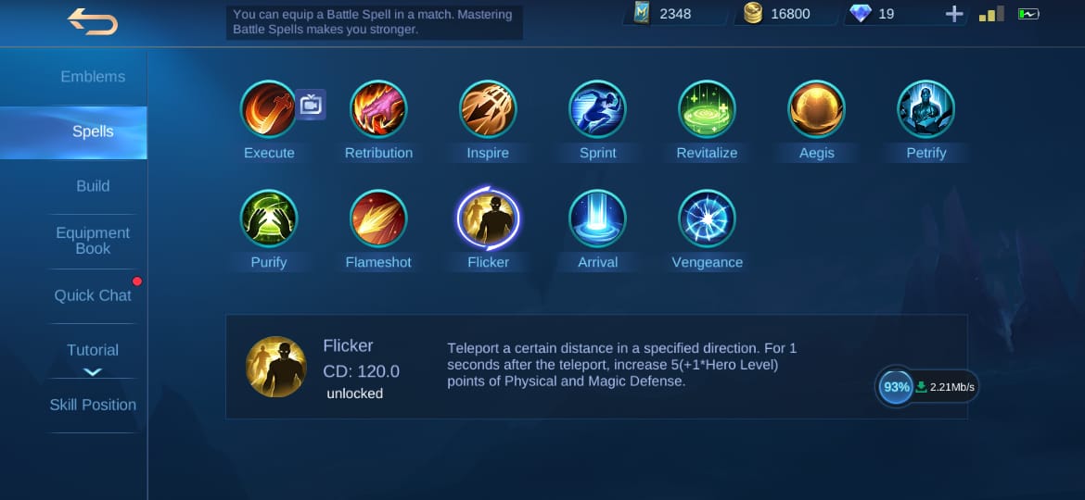This screenshot has height=500, width=1085.
Task: Switch to the Build tab
Action: tap(93, 186)
